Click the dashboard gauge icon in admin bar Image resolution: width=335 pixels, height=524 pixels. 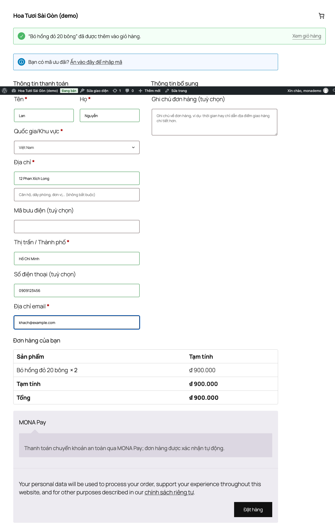[x=14, y=91]
